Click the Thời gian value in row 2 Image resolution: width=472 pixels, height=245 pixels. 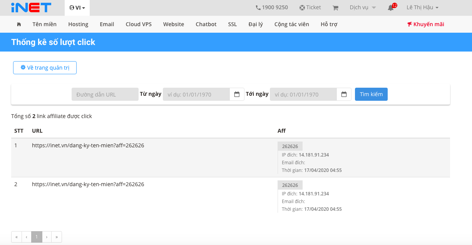point(323,209)
